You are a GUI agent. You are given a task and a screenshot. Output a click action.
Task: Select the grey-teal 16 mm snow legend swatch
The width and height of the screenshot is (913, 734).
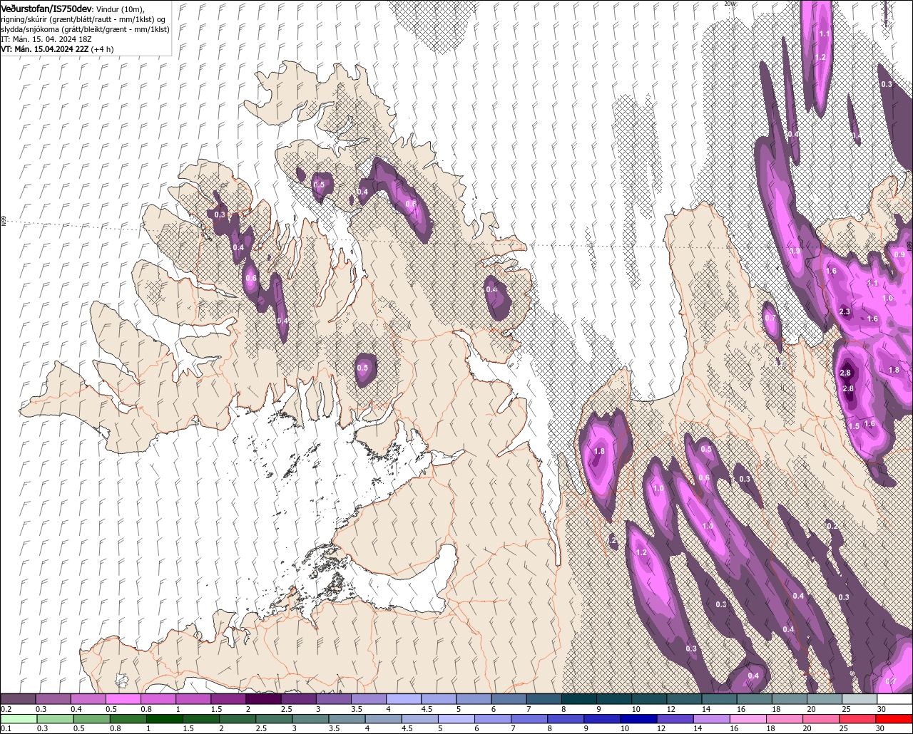pos(755,699)
